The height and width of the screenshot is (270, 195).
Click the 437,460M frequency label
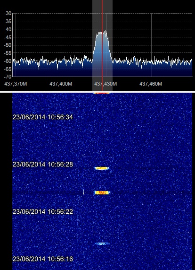pyautogui.click(x=151, y=84)
